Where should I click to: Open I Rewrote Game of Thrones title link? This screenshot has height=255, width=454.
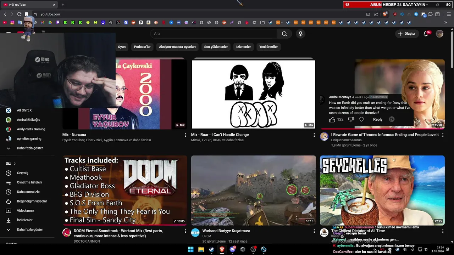pyautogui.click(x=385, y=135)
